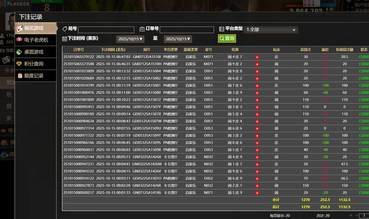Viewport: 369px width, 219px height.
Task: Click the calendar icon beside 下注时间
Action: [x=64, y=39]
